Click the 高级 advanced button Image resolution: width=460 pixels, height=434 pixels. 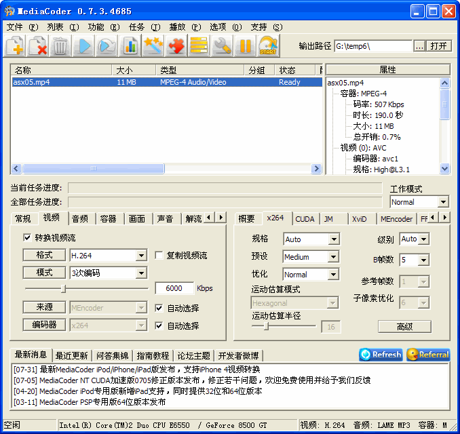(404, 327)
